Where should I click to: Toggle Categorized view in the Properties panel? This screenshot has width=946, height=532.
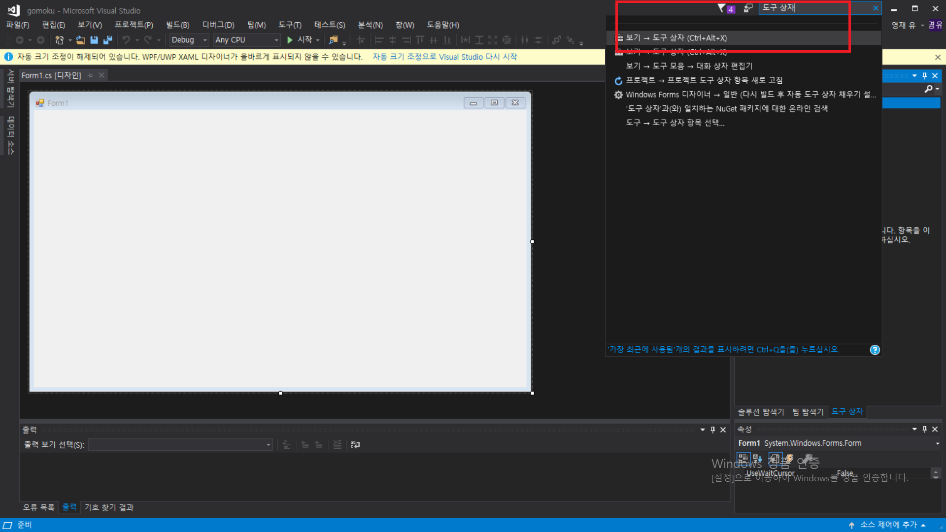pyautogui.click(x=743, y=458)
